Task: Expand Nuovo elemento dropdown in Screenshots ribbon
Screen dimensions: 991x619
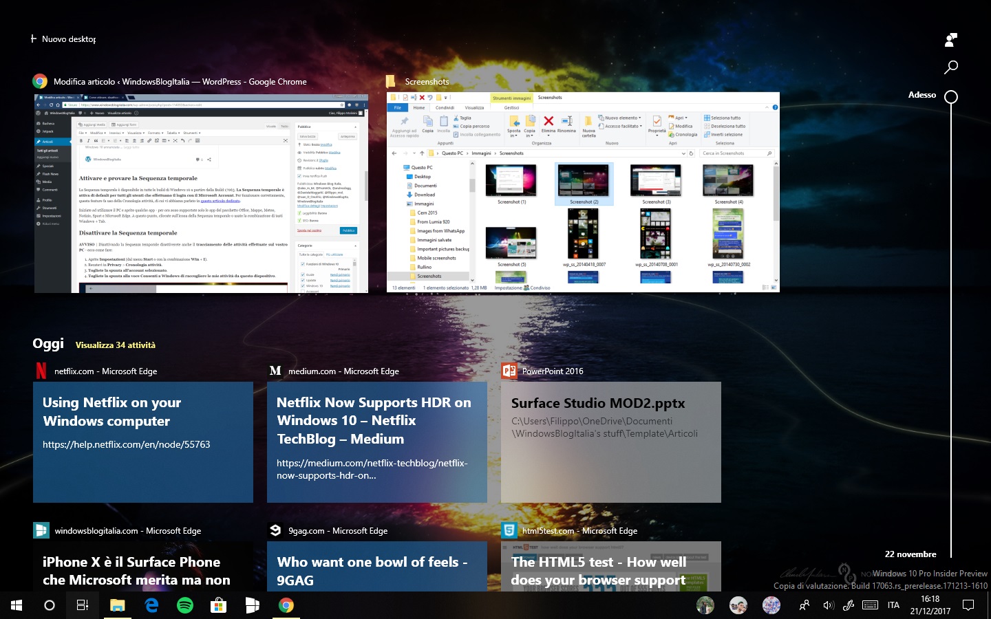Action: tap(619, 118)
